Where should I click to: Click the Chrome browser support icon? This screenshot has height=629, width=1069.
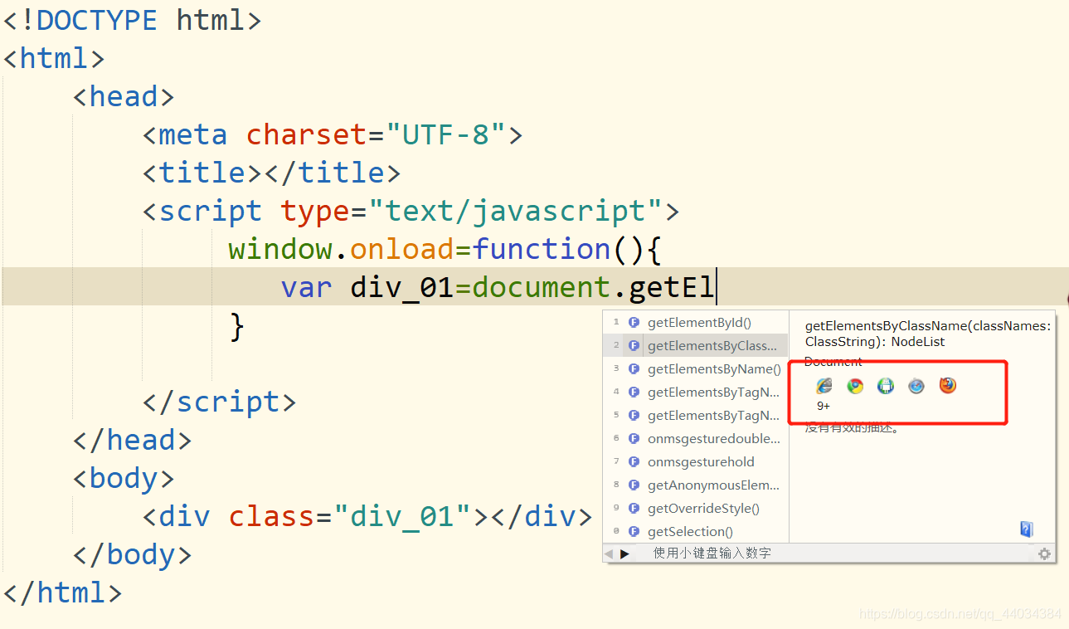click(855, 385)
